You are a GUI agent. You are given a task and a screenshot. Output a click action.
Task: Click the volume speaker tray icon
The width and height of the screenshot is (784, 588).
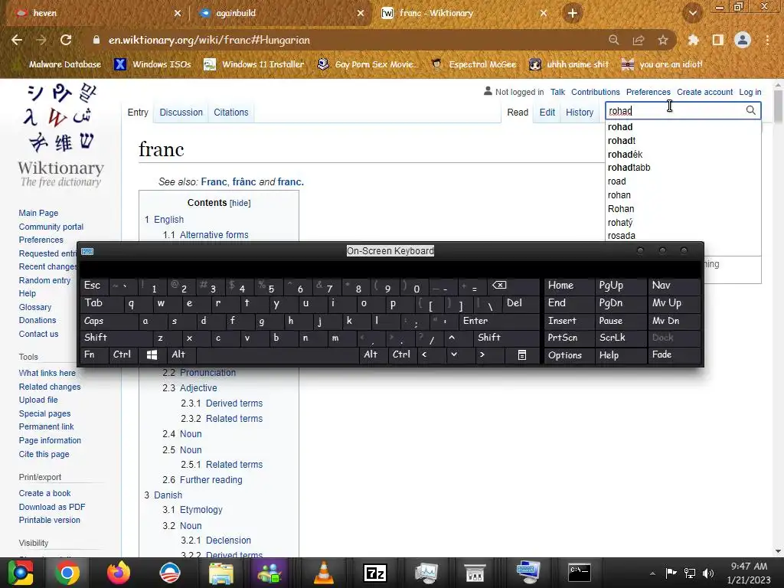(x=708, y=573)
